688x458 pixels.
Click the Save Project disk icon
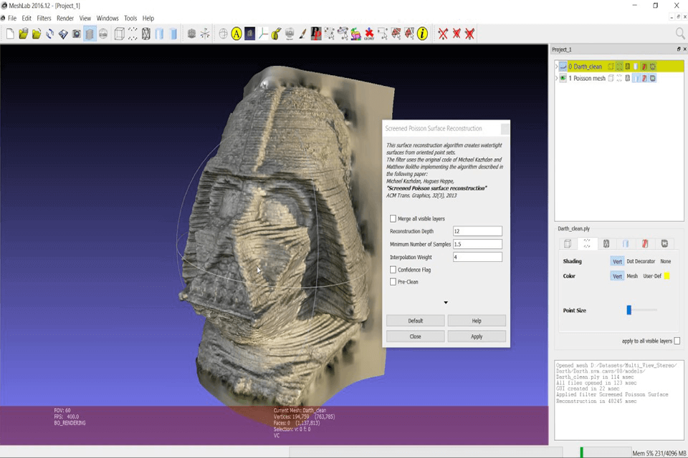[x=63, y=34]
